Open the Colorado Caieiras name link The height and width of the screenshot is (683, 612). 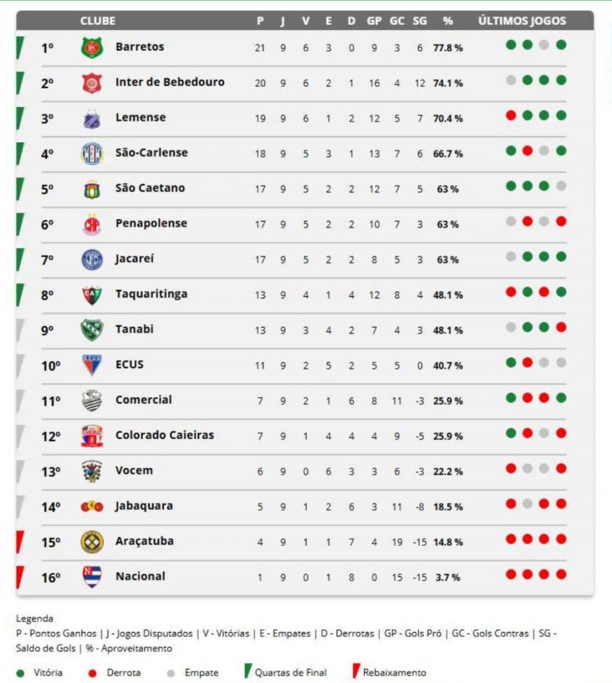tap(164, 435)
